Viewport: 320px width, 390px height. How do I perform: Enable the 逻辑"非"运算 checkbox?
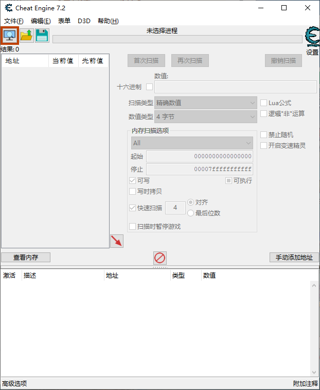coord(263,114)
